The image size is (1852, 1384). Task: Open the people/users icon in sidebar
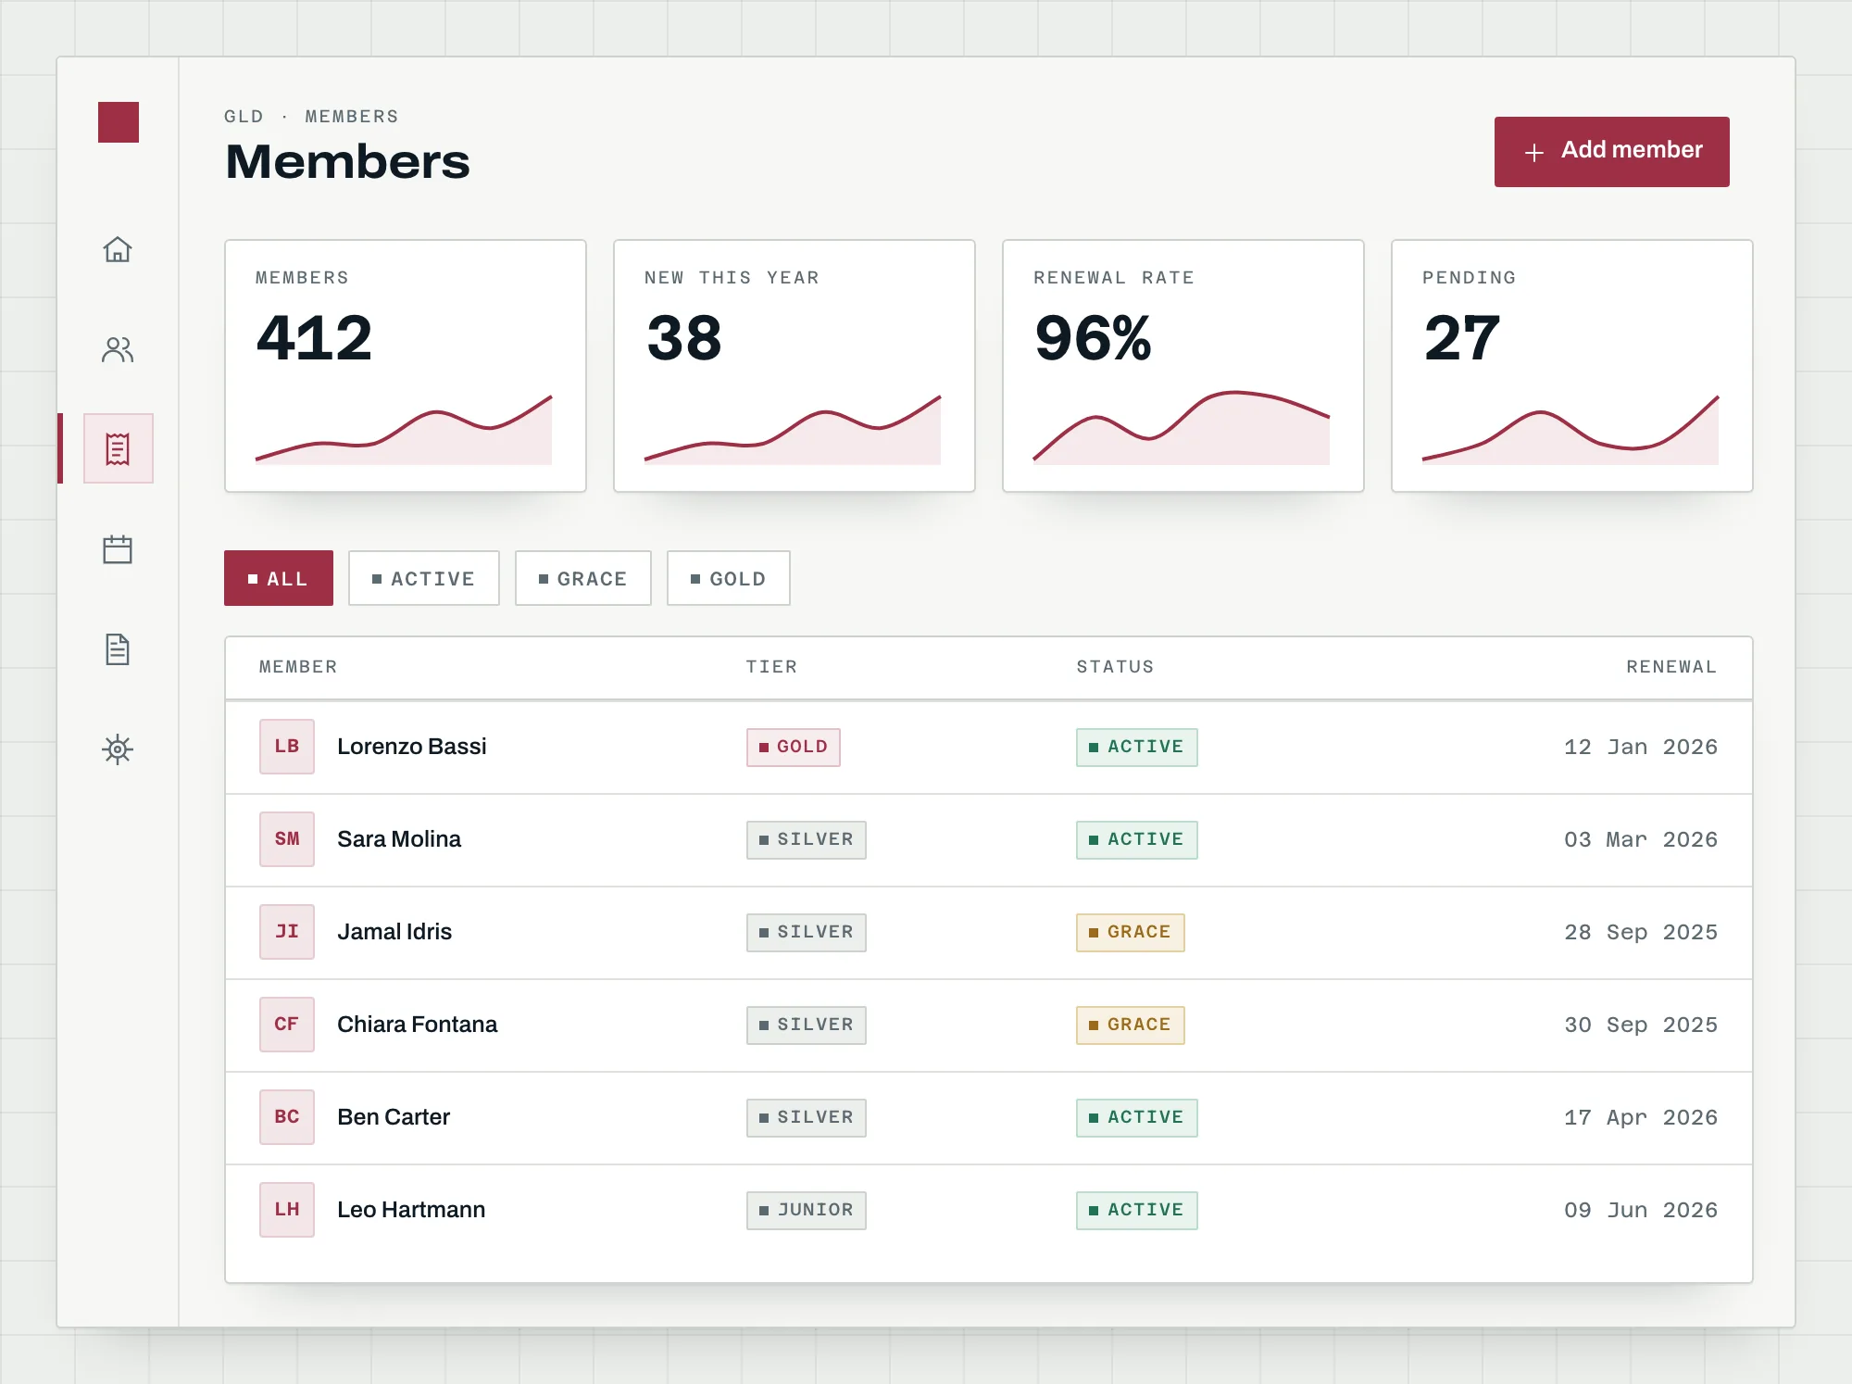pos(118,349)
